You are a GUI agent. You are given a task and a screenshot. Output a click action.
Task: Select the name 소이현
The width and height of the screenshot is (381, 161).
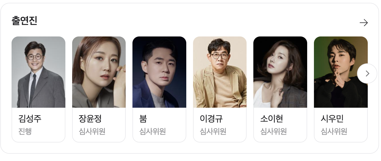[272, 119]
